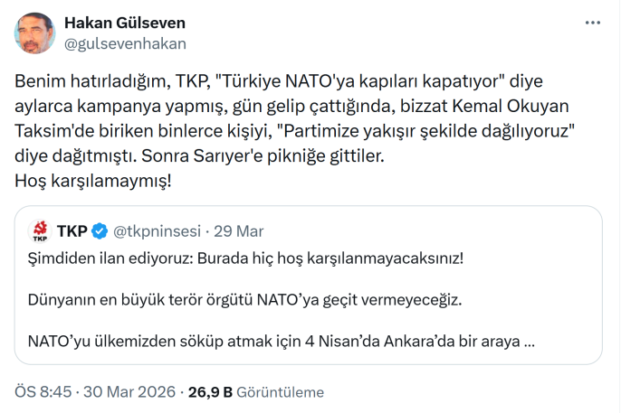Click Hakan Gülseven's profile avatar
Image resolution: width=621 pixels, height=413 pixels.
34,33
